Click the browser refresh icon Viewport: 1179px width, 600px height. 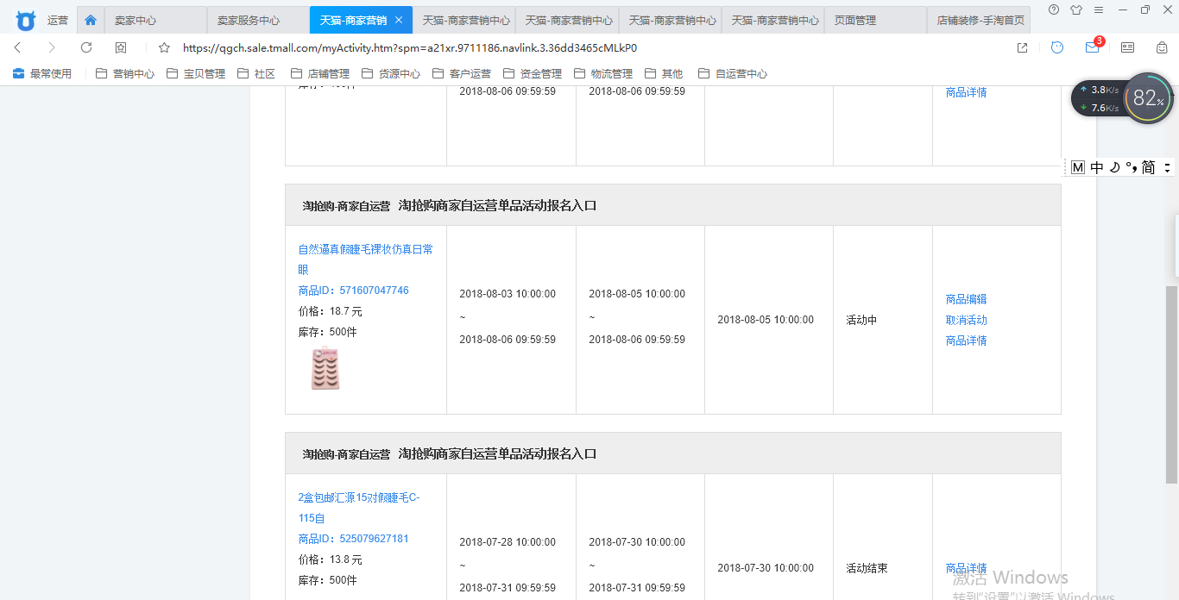pyautogui.click(x=86, y=48)
